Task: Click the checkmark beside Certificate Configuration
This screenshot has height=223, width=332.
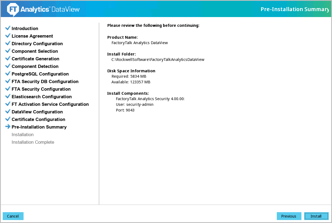Action: click(x=8, y=119)
